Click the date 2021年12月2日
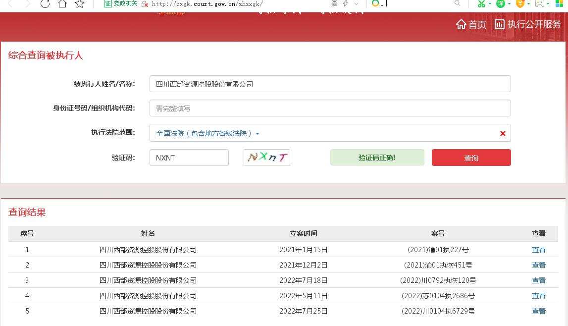This screenshot has width=568, height=326. click(x=304, y=265)
